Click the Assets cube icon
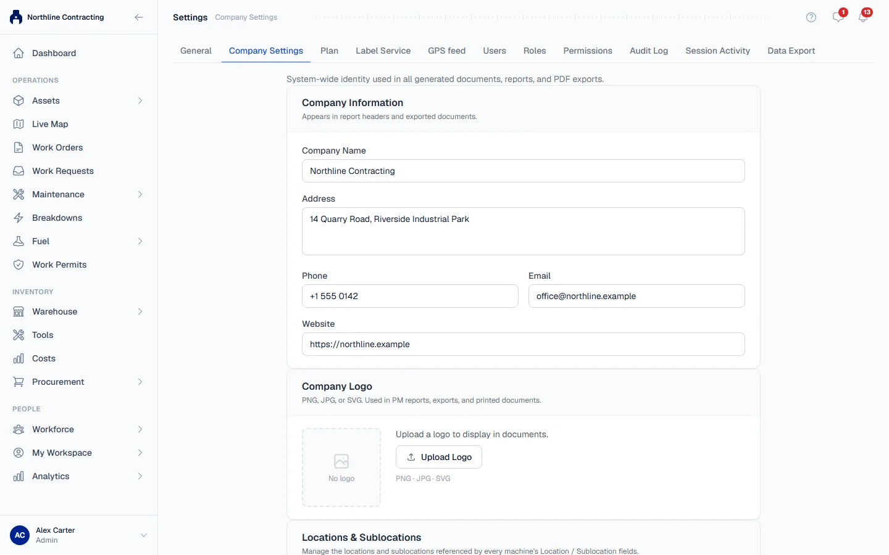 (19, 101)
